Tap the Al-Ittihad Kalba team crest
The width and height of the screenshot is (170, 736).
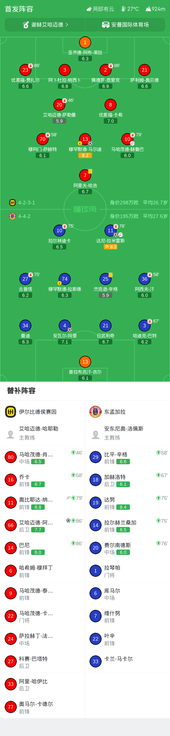tap(11, 412)
